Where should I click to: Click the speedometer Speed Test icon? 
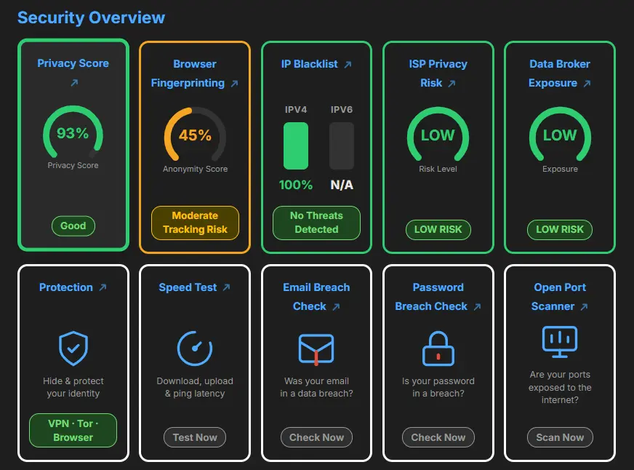[x=195, y=348]
